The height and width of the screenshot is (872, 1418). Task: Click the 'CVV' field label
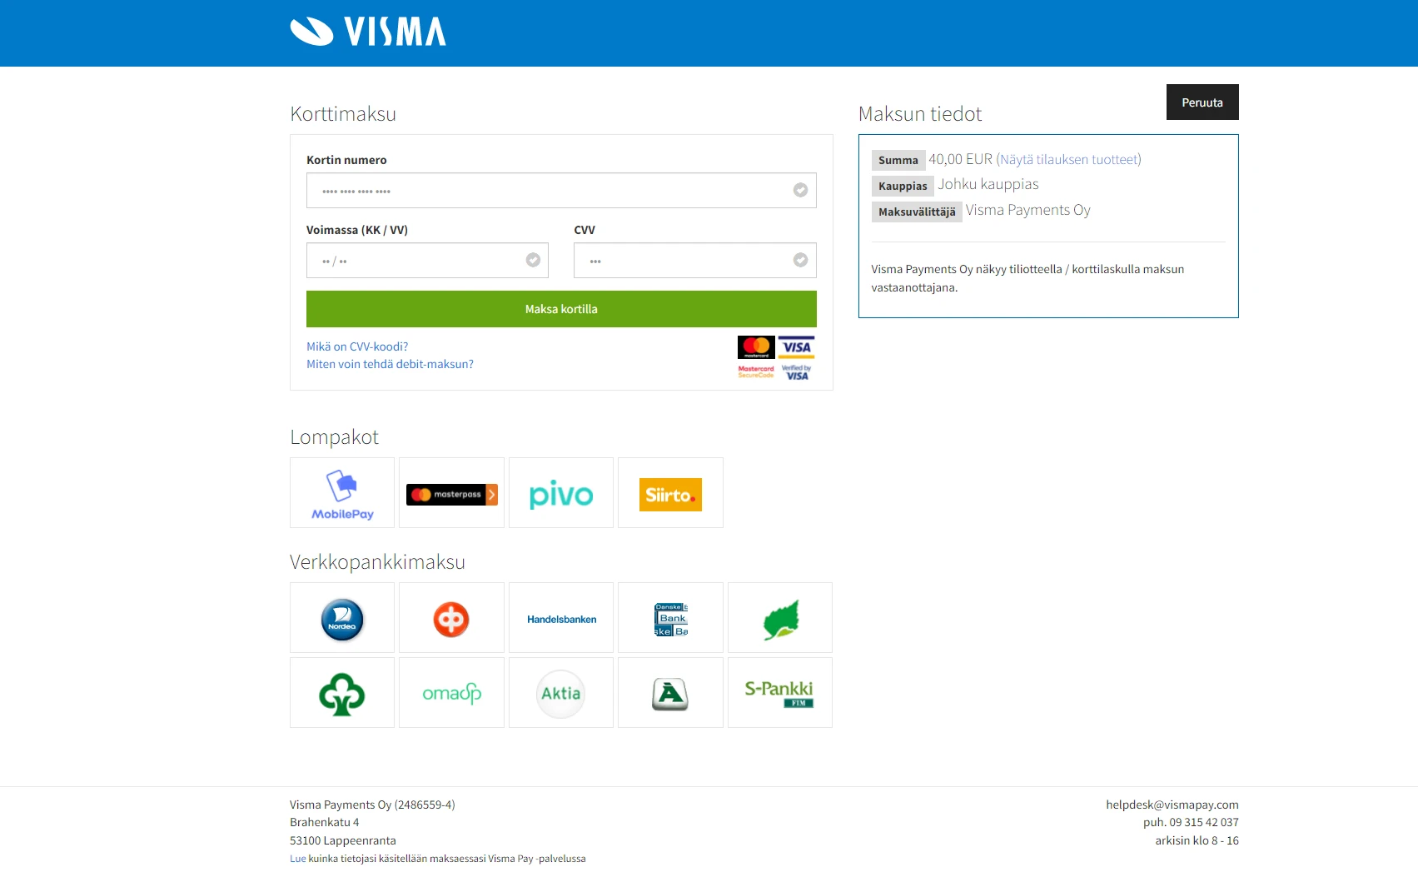[585, 230]
